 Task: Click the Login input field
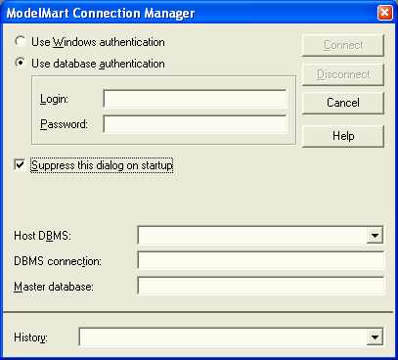click(x=195, y=99)
